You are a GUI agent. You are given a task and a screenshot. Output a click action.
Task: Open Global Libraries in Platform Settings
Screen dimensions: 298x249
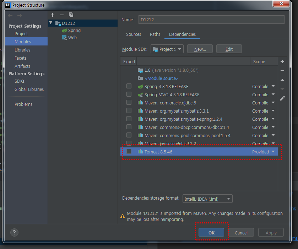point(29,90)
